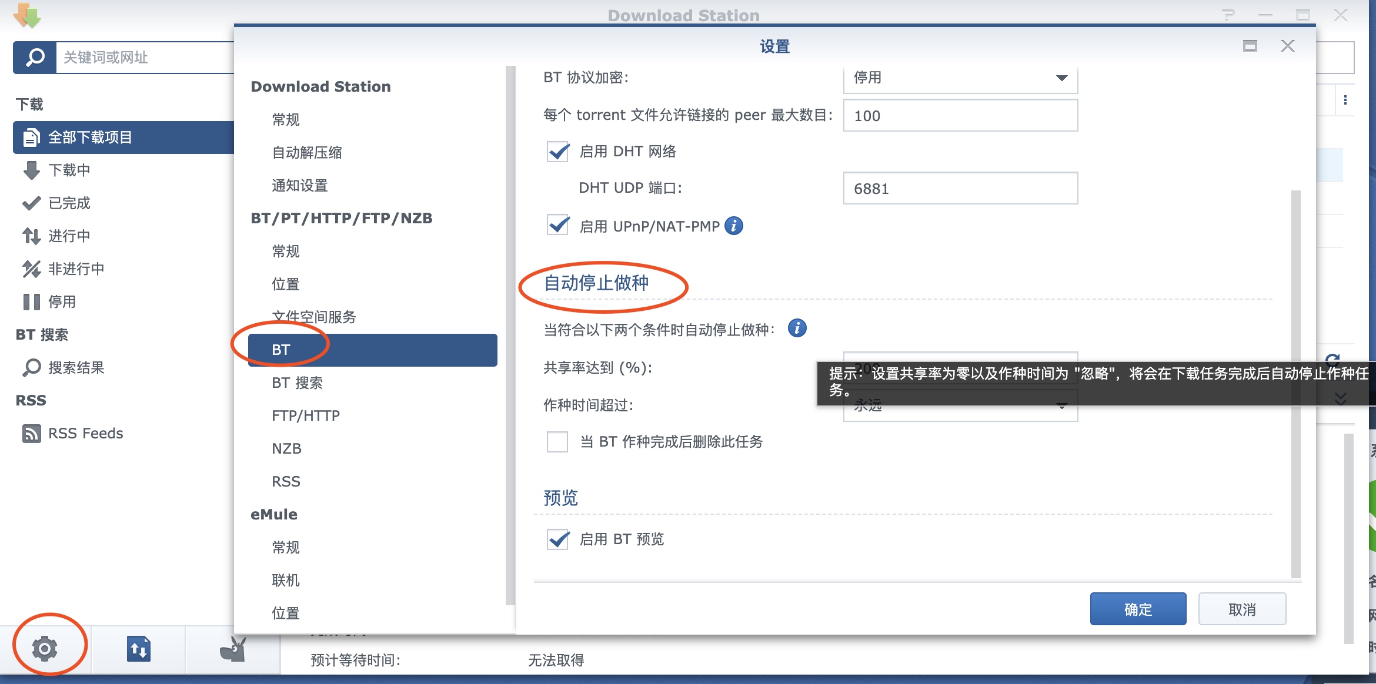1376x684 pixels.
Task: Click the 搜索结果 magnifier icon
Action: (x=31, y=368)
